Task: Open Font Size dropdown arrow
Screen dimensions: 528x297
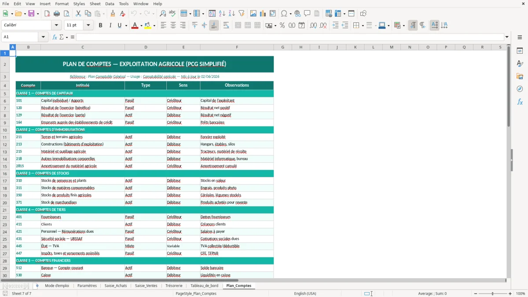Action: pos(88,26)
